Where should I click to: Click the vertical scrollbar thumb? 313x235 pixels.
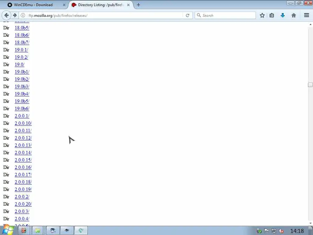coord(310,85)
